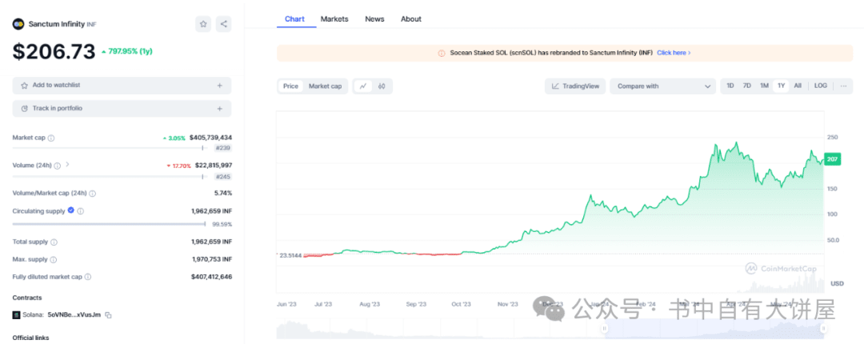Viewport: 864px width, 344px height.
Task: Expand the Volume (24h) chevron
Action: 68,164
